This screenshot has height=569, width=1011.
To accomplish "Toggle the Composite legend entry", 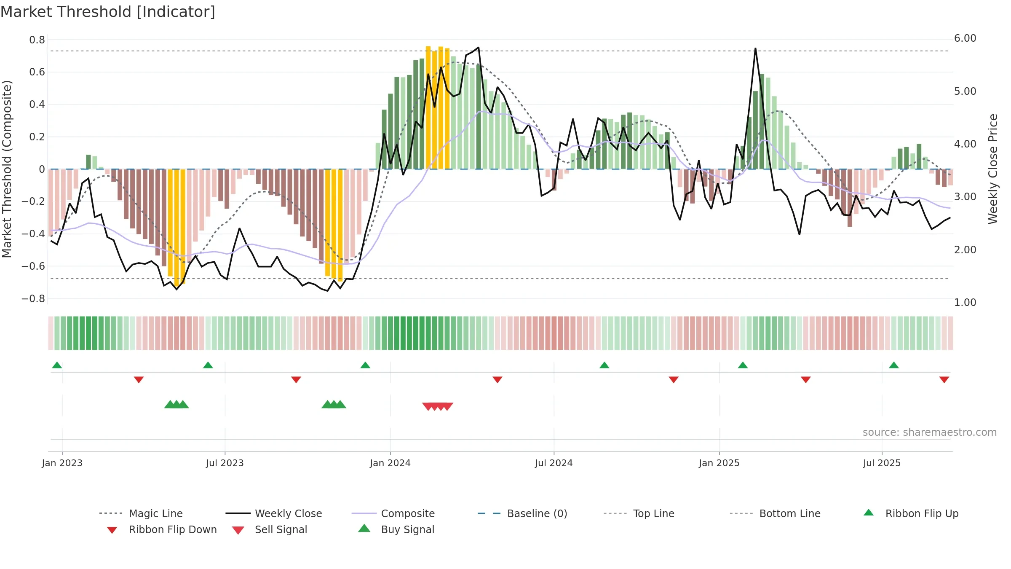I will pyautogui.click(x=393, y=513).
